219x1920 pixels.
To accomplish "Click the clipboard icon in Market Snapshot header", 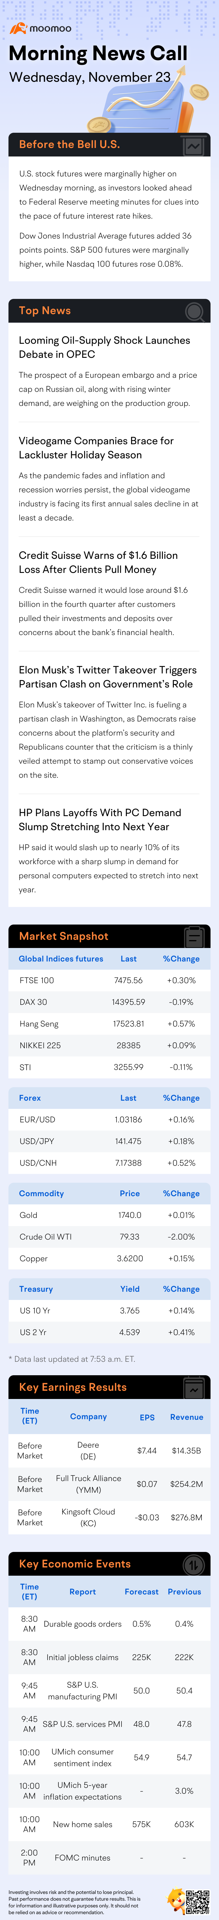I will click(x=194, y=937).
